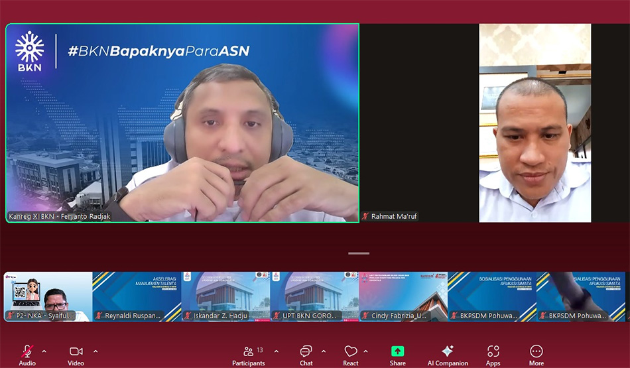This screenshot has width=630, height=368.
Task: Expand the audio options chevron
Action: [44, 351]
